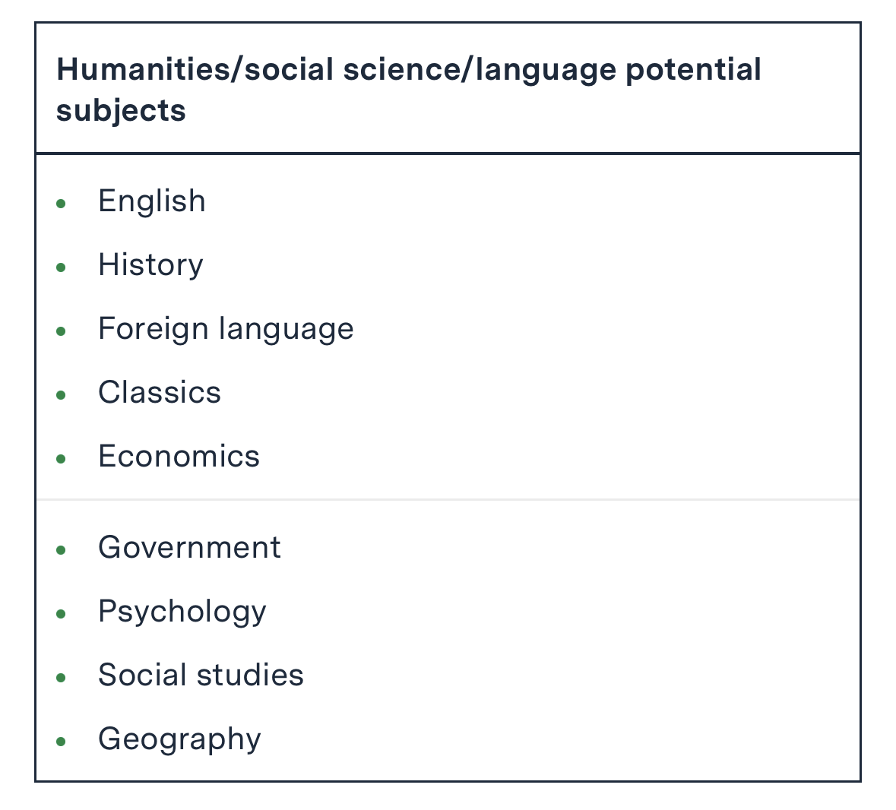Click the table heading about Humanities subjects
Image resolution: width=896 pixels, height=810 pixels.
[x=408, y=90]
